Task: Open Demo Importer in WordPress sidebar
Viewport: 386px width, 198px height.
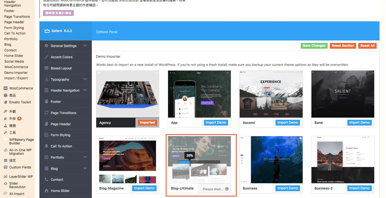Action: (x=16, y=73)
